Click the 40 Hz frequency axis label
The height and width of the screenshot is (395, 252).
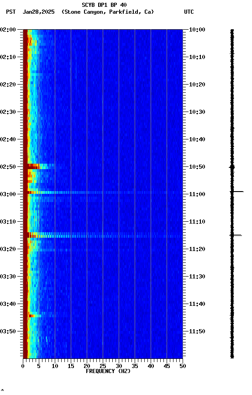click(x=151, y=366)
